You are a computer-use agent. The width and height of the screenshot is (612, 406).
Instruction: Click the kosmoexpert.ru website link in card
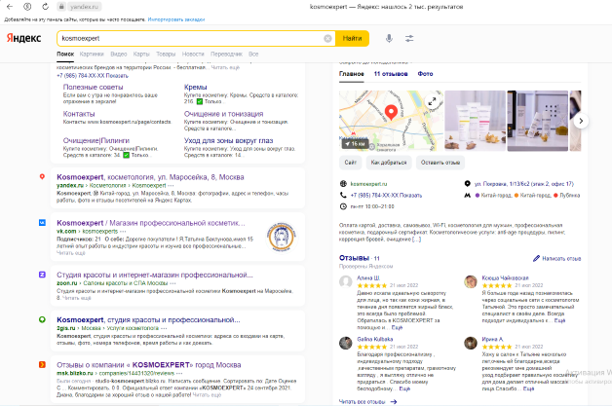368,184
